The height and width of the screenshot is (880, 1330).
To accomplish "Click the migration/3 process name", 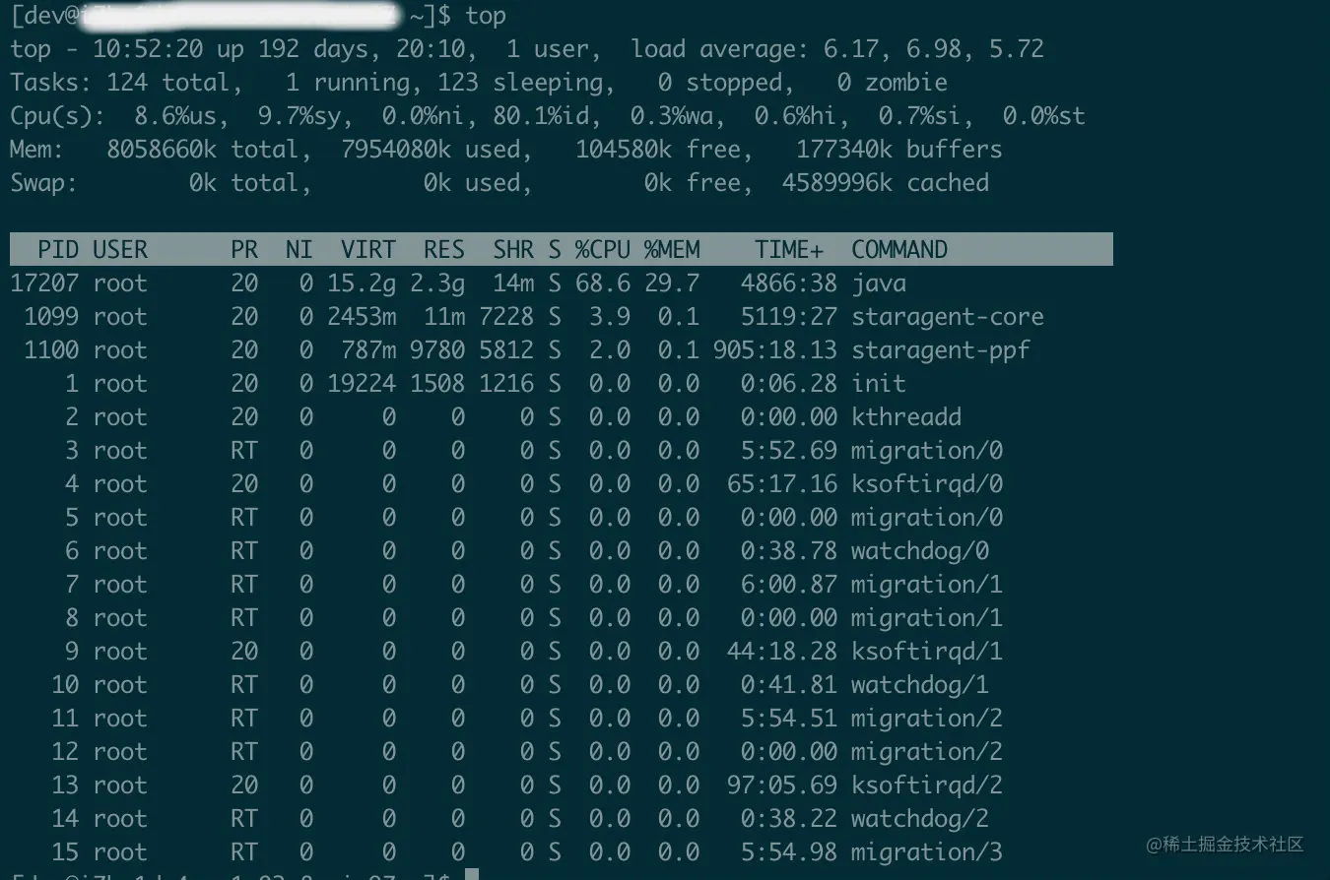I will 927,852.
